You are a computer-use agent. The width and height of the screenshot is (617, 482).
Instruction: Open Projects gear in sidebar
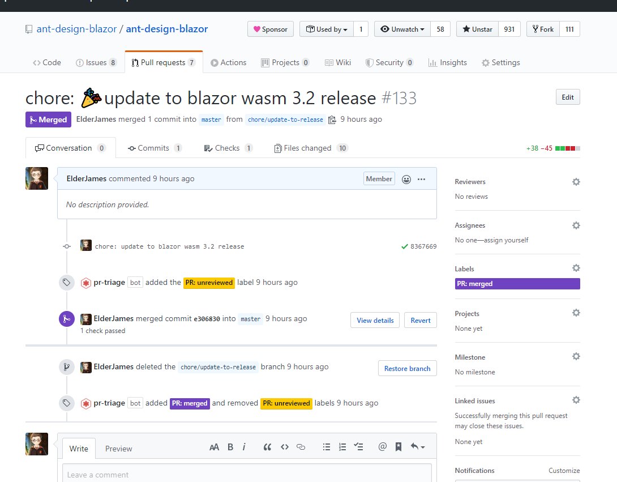click(576, 313)
